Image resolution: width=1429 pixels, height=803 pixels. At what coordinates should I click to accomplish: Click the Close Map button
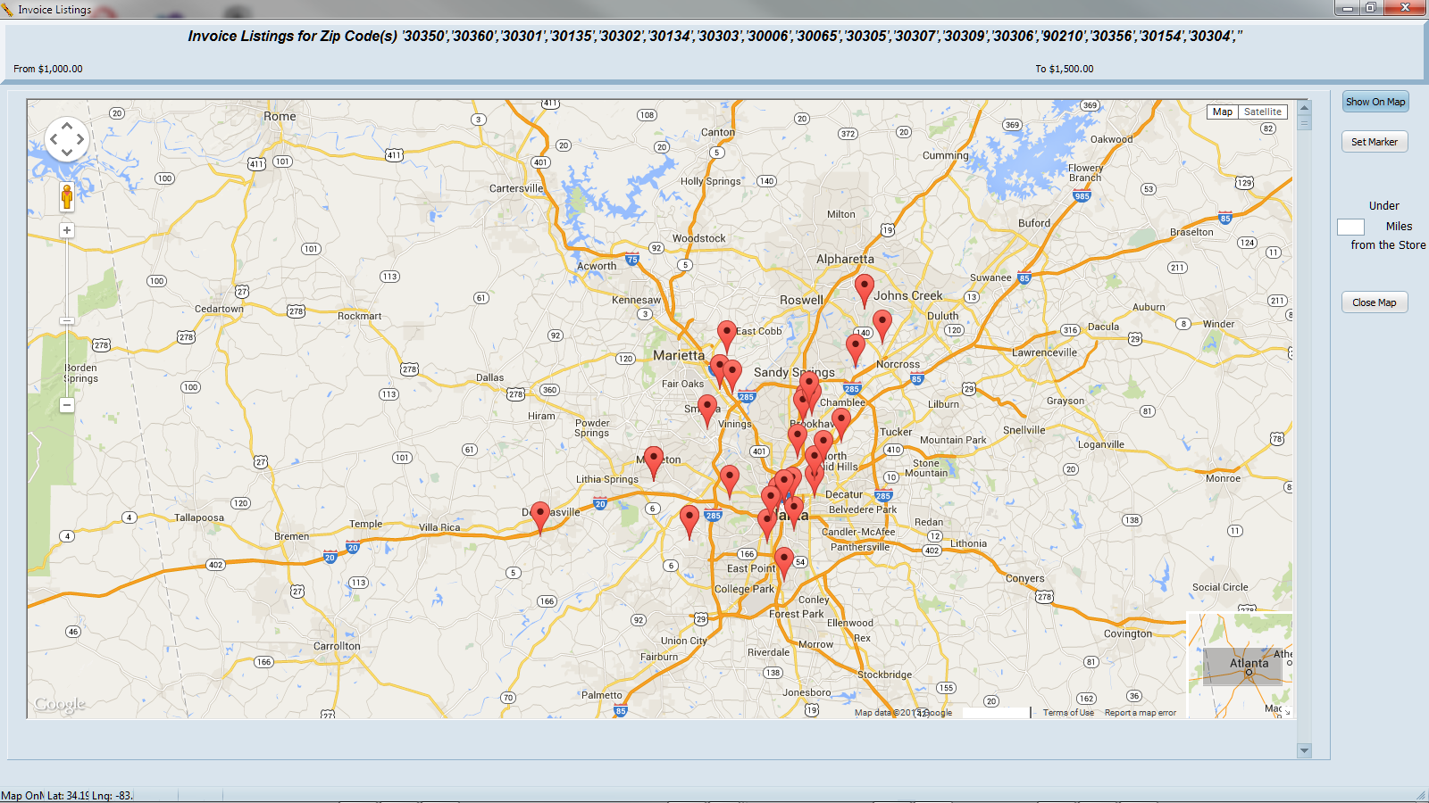pos(1375,302)
